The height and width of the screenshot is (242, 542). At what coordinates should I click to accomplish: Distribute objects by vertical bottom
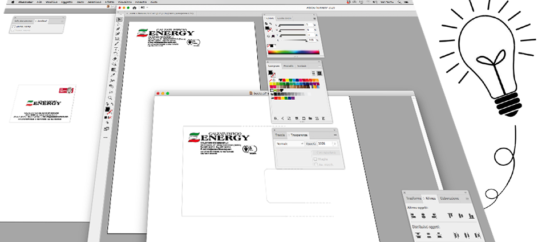[439, 235]
